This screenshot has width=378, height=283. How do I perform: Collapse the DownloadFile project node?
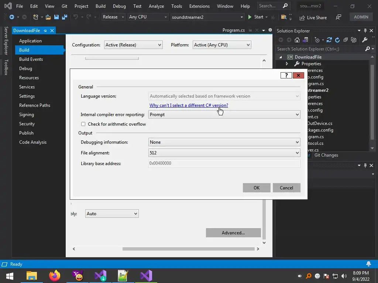(281, 57)
